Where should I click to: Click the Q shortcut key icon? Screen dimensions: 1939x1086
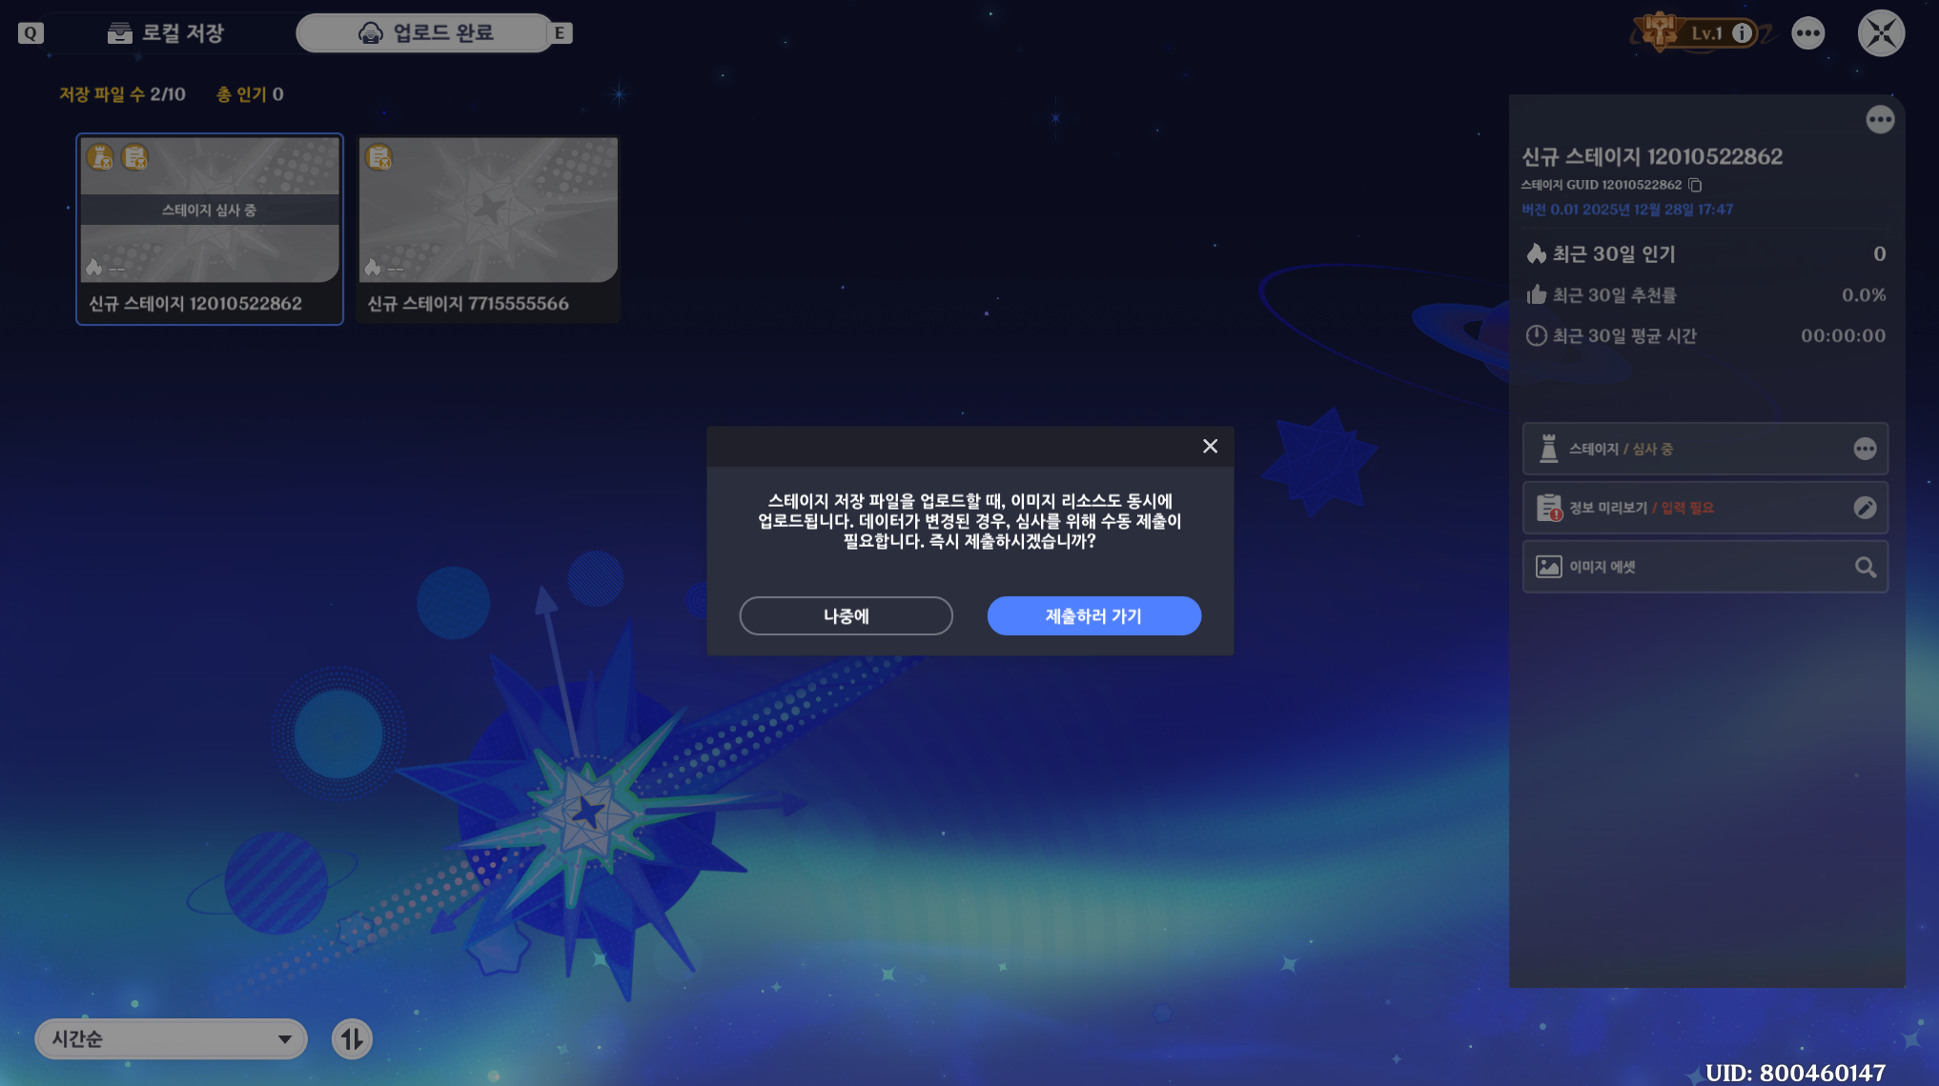coord(31,33)
